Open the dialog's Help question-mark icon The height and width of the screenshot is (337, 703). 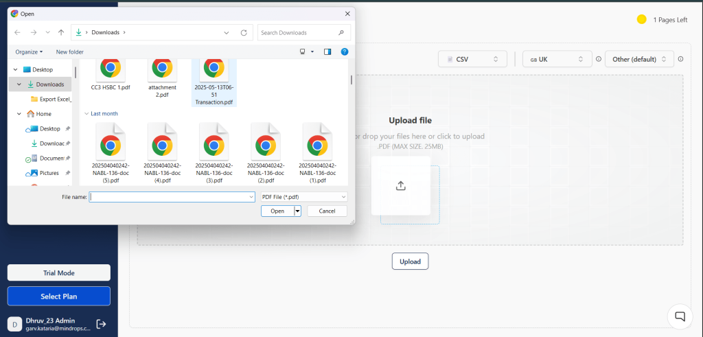[x=345, y=52]
